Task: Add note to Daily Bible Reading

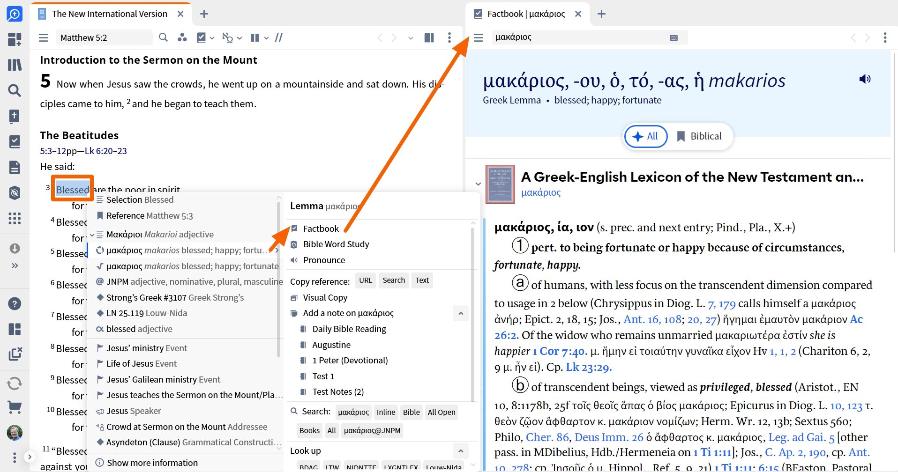Action: (x=349, y=329)
